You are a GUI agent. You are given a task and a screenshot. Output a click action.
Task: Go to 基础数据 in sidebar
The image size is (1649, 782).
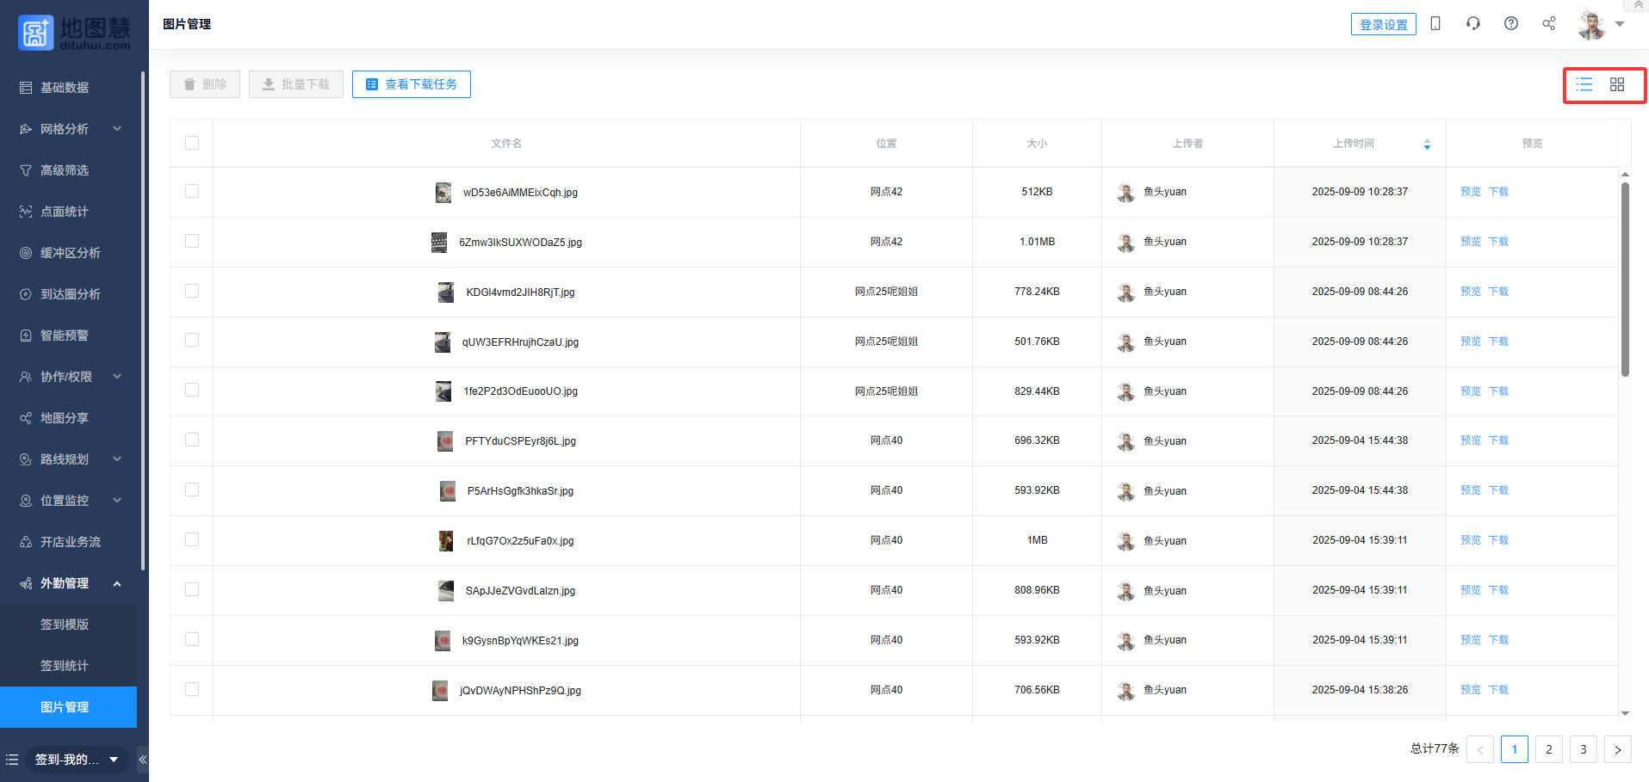point(65,88)
